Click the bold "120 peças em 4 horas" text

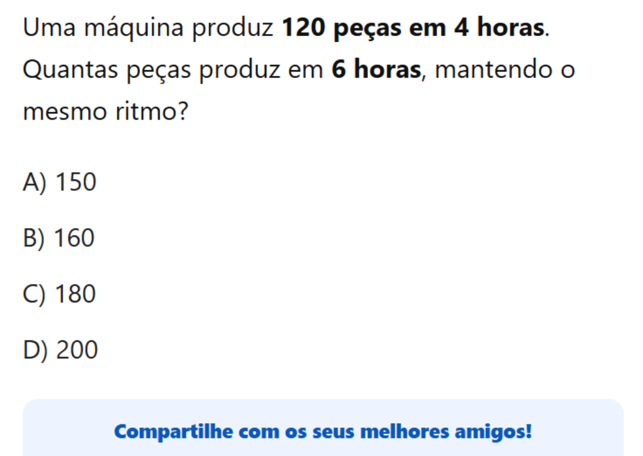[x=413, y=28]
